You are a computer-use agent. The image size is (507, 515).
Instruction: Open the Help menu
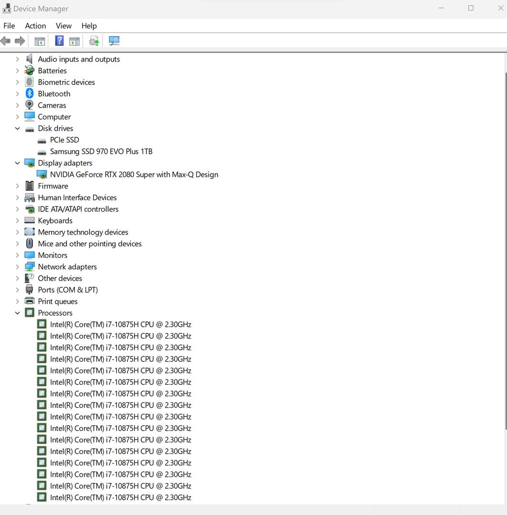pos(89,26)
